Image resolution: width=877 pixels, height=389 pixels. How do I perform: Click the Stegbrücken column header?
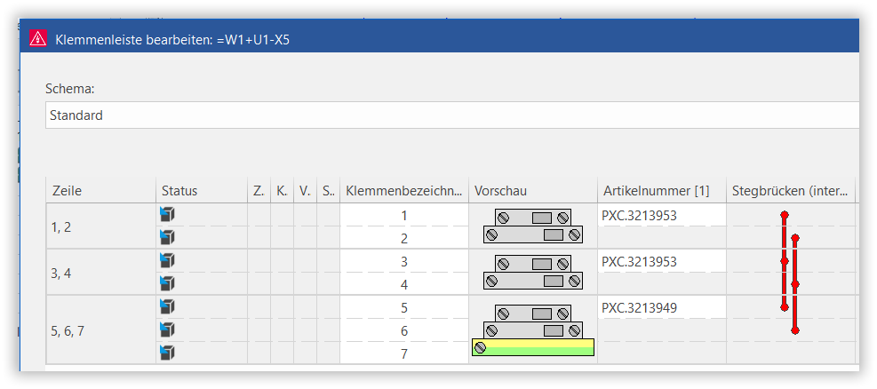(x=791, y=191)
